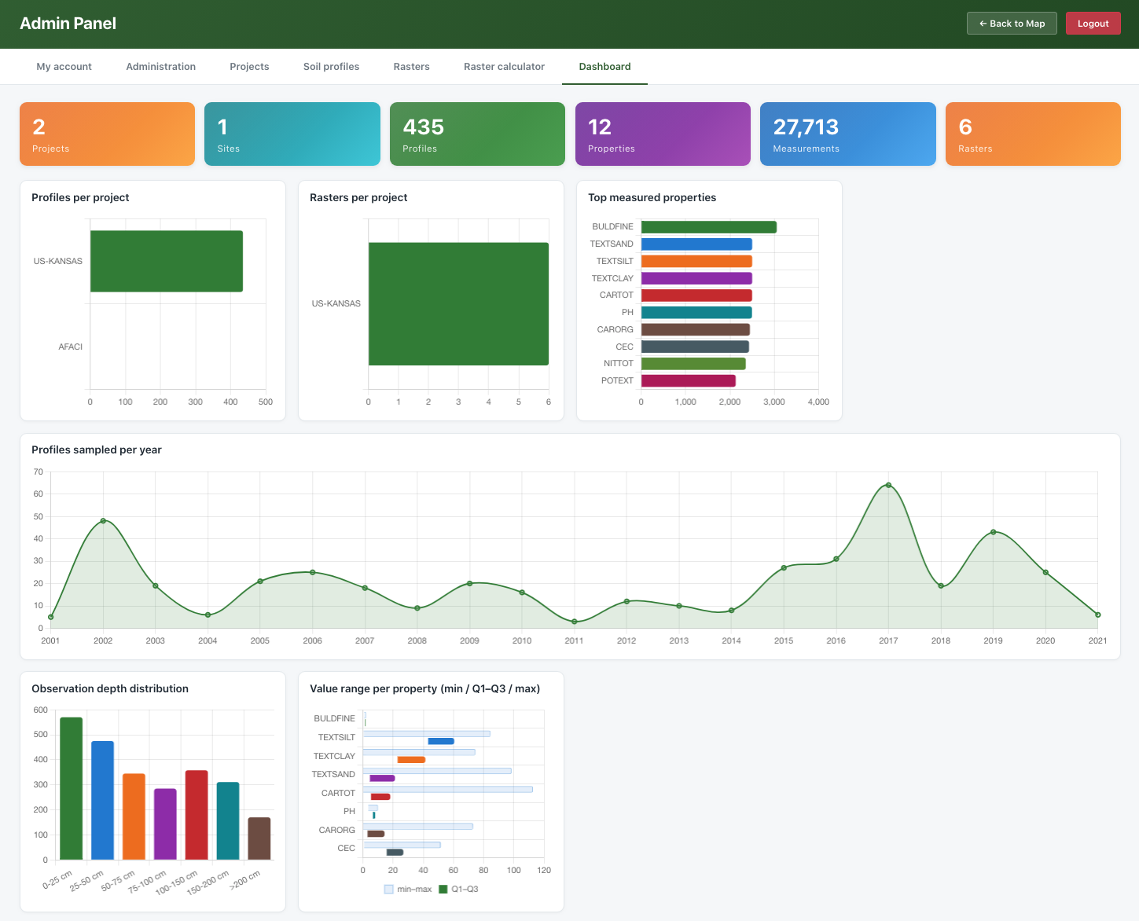Click the purple 12 Properties card
The image size is (1139, 921).
point(663,134)
